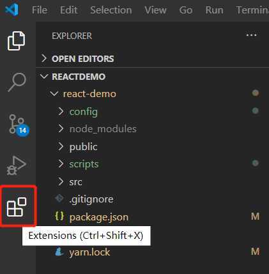Open the Extensions view icon

[17, 207]
